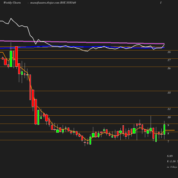Click the volume text 'V: 1.18'
Image resolution: width=178 pixels, height=178 pixels.
(171, 161)
